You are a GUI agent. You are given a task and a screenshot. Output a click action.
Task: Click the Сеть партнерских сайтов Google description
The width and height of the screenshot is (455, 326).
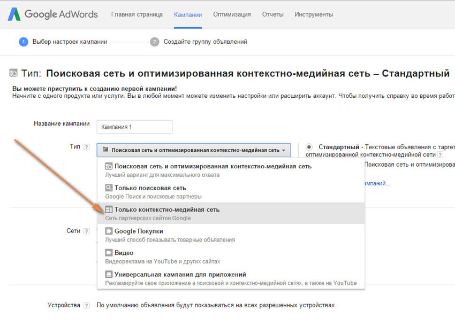(x=148, y=218)
